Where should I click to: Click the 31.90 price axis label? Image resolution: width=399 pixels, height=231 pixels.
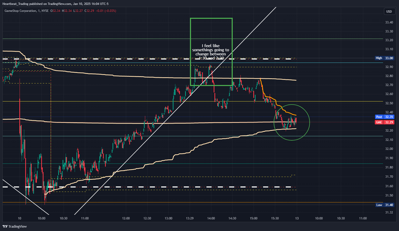389,158
